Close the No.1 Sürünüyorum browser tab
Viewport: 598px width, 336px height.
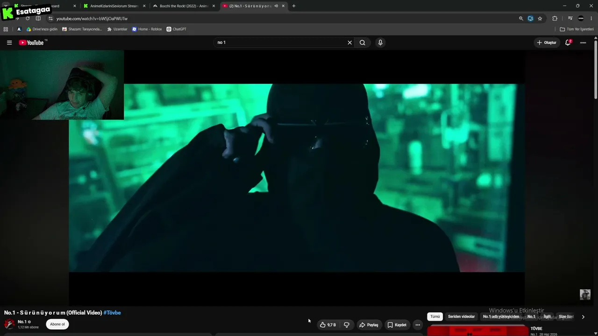(283, 6)
